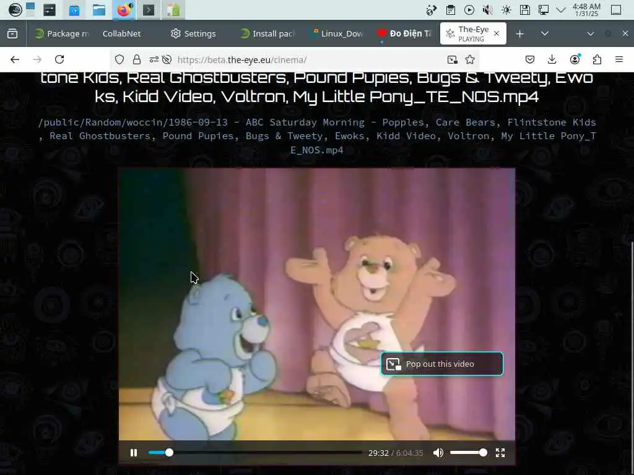
Task: Open the Extensions menu
Action: (597, 60)
